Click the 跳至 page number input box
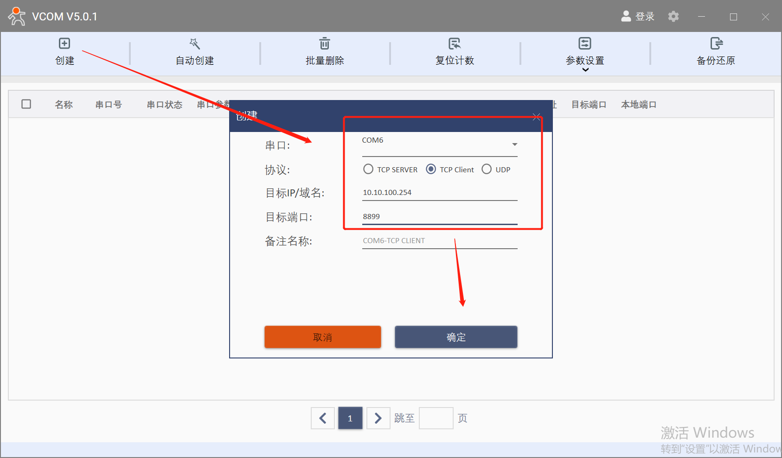This screenshot has height=458, width=782. coord(436,418)
